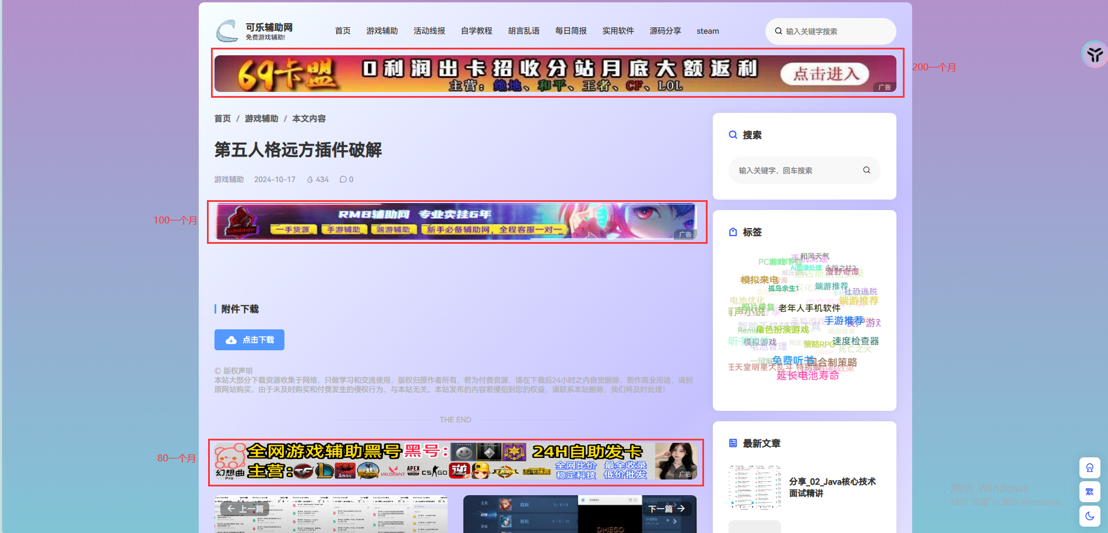1108x533 pixels.
Task: Click the sidebar search magnifier button
Action: tap(867, 170)
